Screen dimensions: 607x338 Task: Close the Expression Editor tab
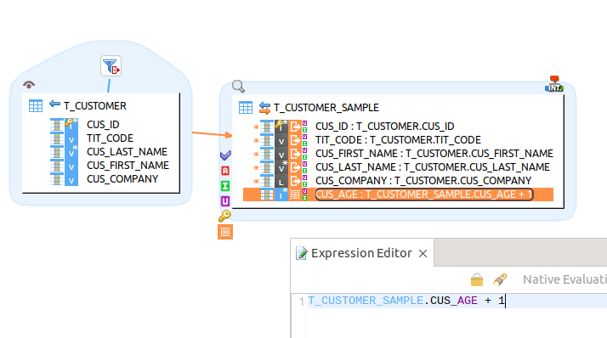click(x=423, y=254)
